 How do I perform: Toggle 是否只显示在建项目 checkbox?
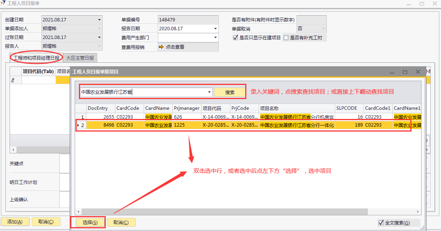(236, 37)
